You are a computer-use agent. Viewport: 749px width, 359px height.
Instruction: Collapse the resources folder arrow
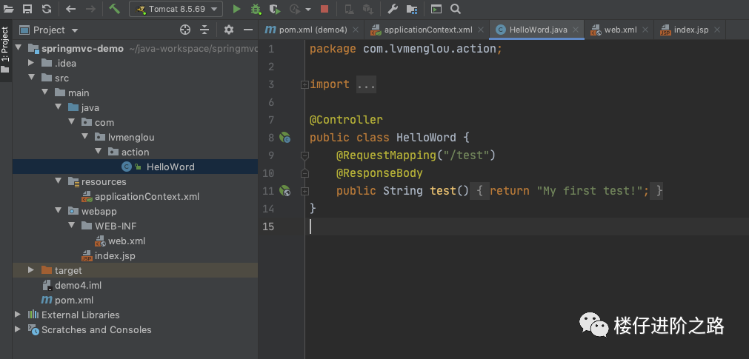tap(59, 181)
